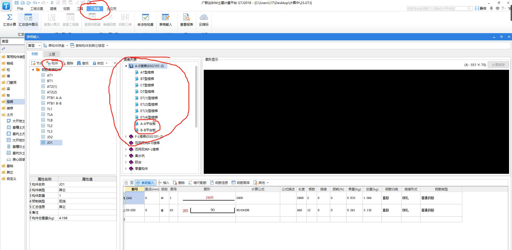
Task: Select B-B平台板 in atlas list
Action: tap(148, 130)
